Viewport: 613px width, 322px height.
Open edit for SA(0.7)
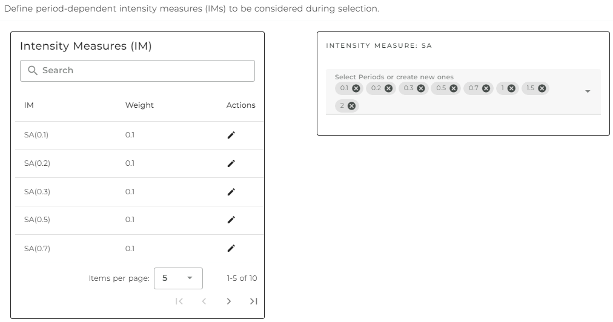coord(231,248)
